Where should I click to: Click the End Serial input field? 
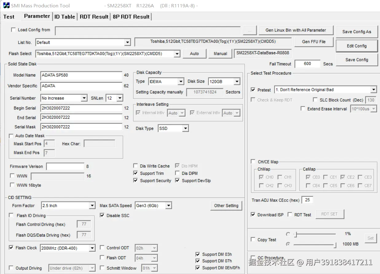[81, 117]
